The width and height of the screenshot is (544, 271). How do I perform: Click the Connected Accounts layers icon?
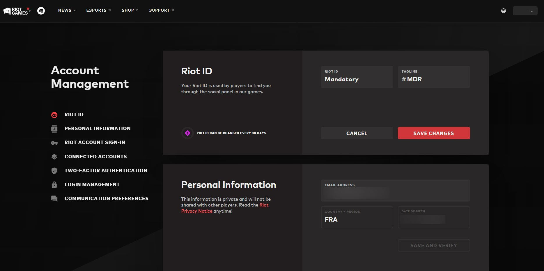pos(54,157)
